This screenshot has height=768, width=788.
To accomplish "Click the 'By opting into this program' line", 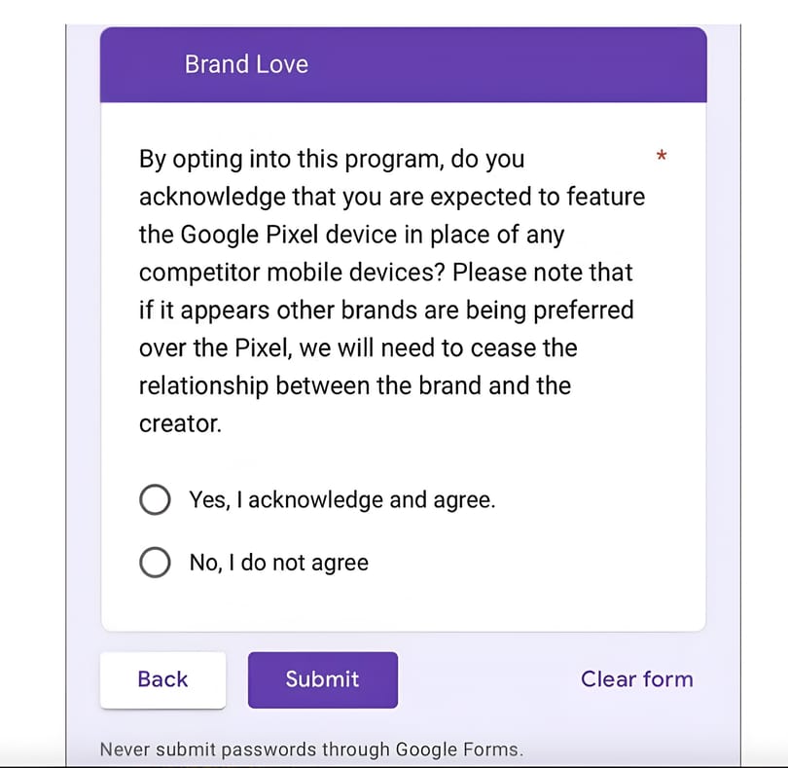I will [x=332, y=159].
